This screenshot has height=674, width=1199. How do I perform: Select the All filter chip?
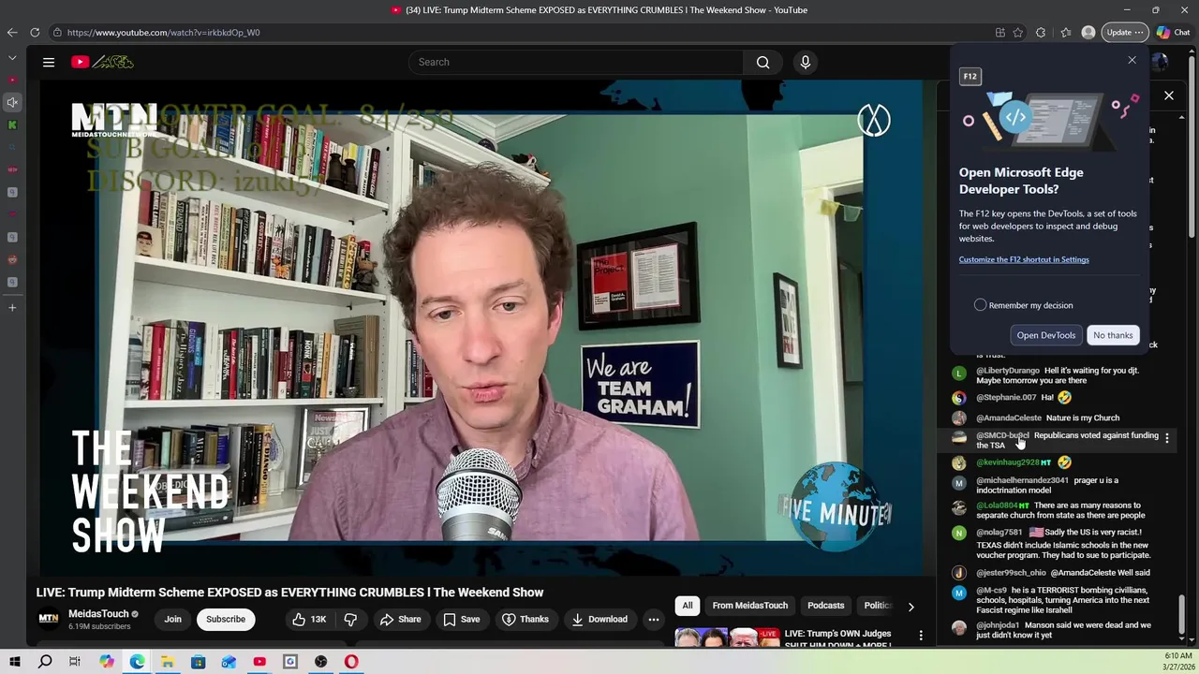click(x=688, y=606)
